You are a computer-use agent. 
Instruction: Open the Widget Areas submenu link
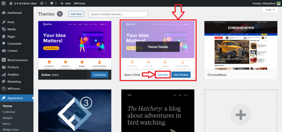(11, 130)
